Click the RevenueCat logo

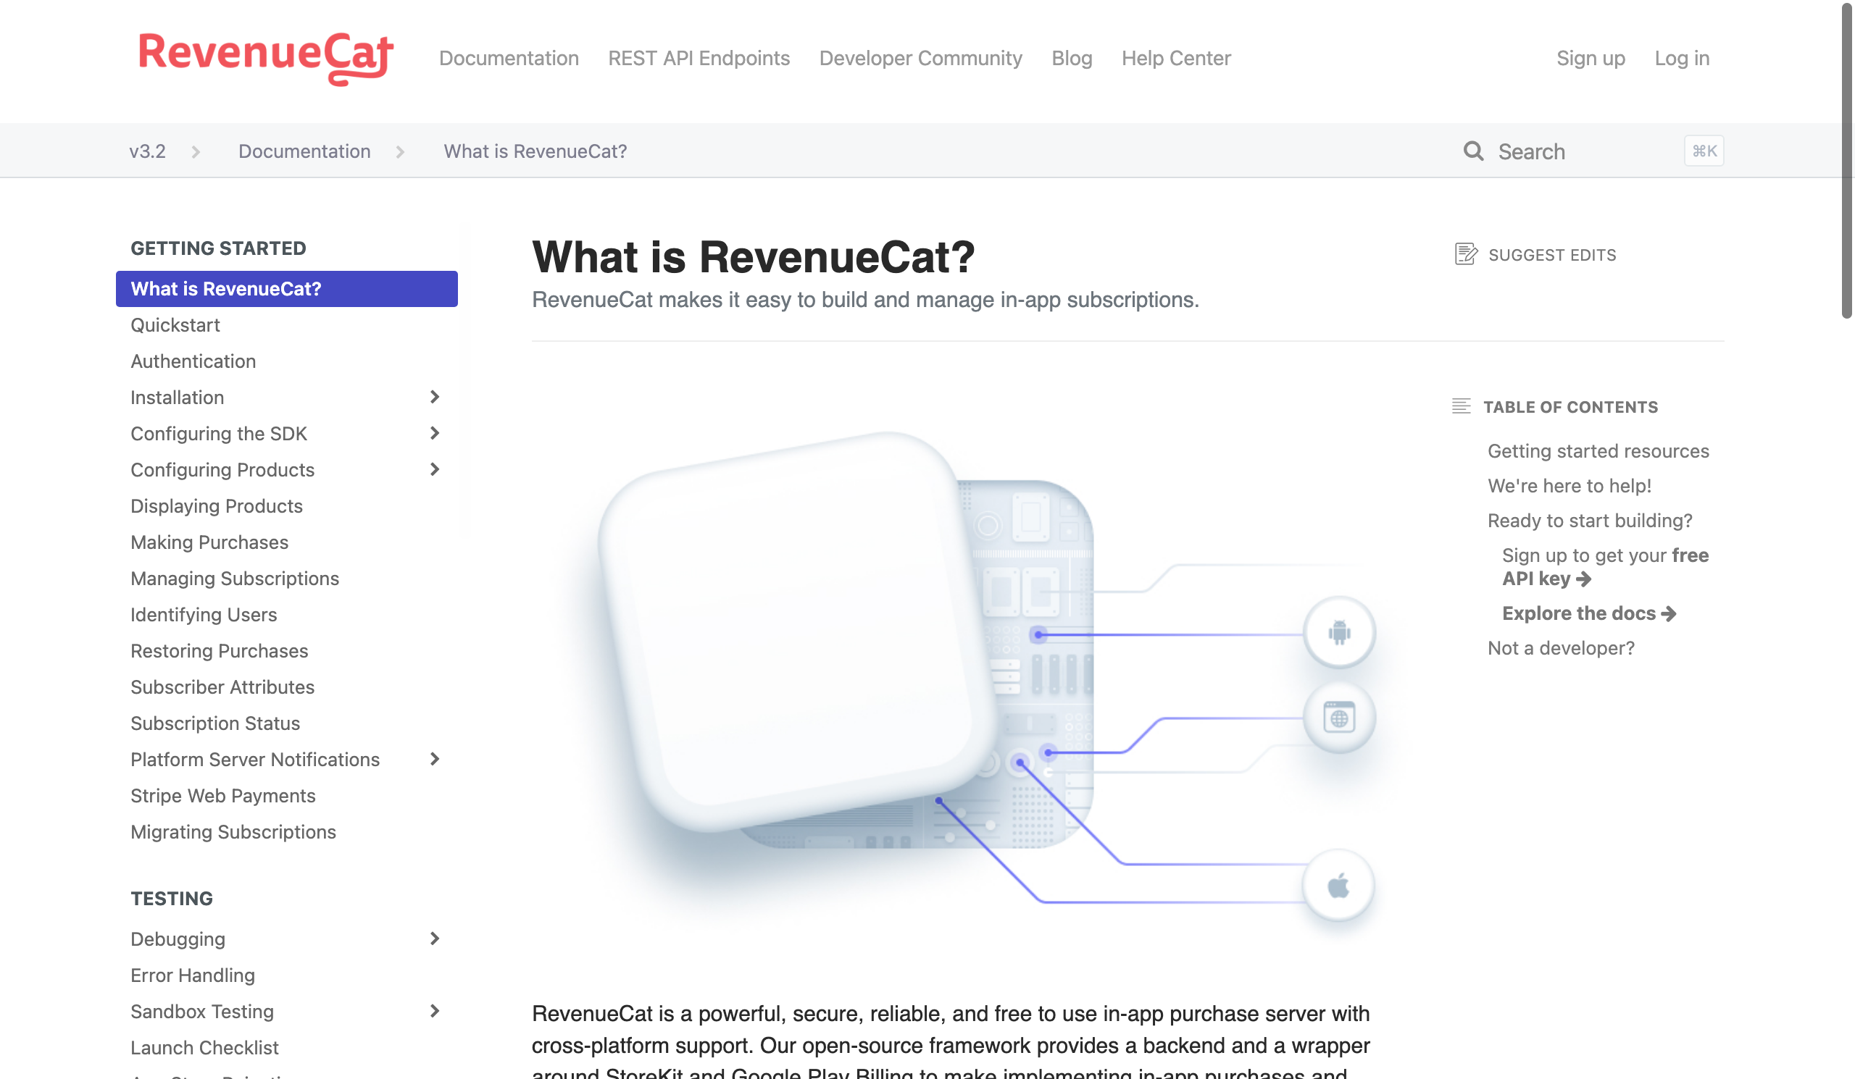(266, 58)
